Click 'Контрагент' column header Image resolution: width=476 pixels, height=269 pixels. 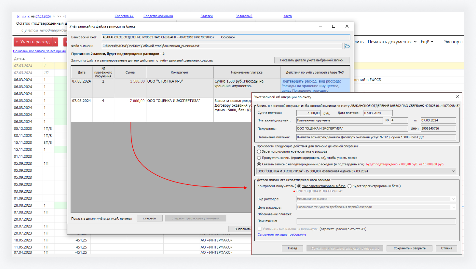coord(180,72)
